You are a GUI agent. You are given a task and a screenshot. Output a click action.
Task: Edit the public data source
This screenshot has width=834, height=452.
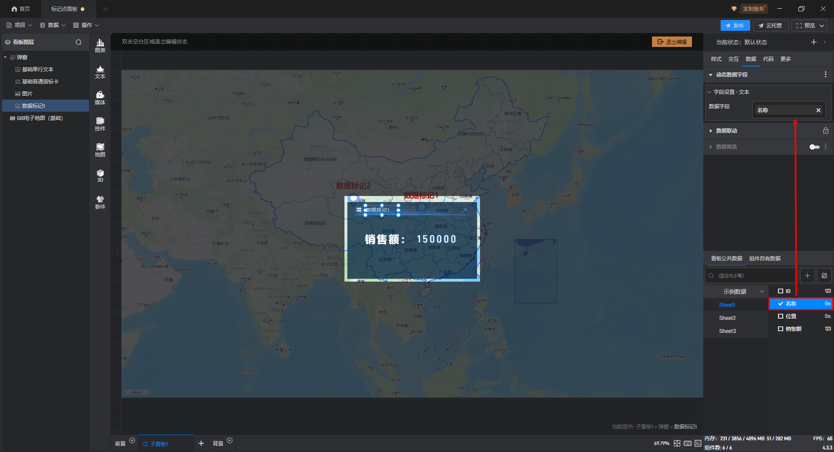tap(824, 276)
